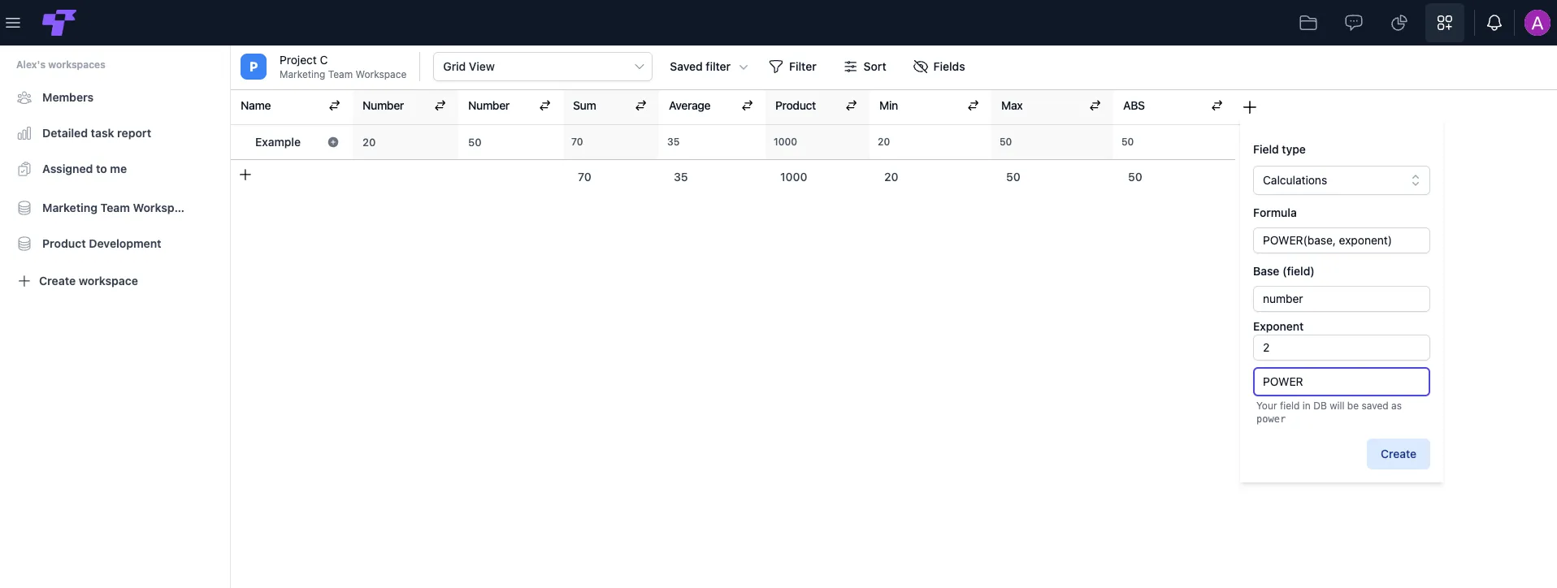Add a new column with plus icon

1250,107
